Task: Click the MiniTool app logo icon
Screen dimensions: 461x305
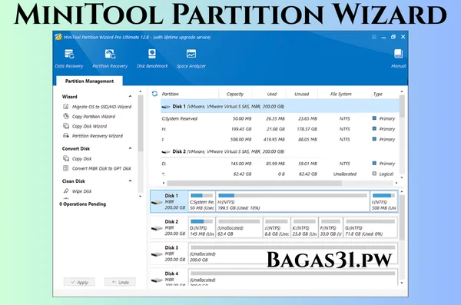Action: click(x=58, y=37)
